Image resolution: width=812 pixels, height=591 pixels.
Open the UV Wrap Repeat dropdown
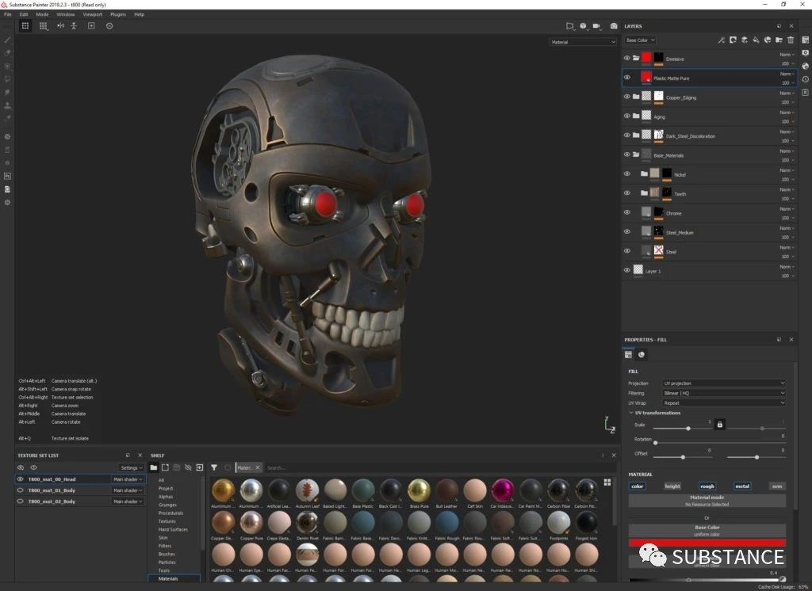pyautogui.click(x=723, y=403)
